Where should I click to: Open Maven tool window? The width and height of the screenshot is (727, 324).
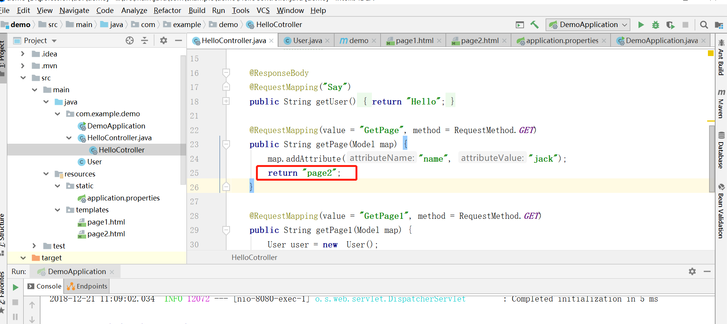click(x=721, y=104)
